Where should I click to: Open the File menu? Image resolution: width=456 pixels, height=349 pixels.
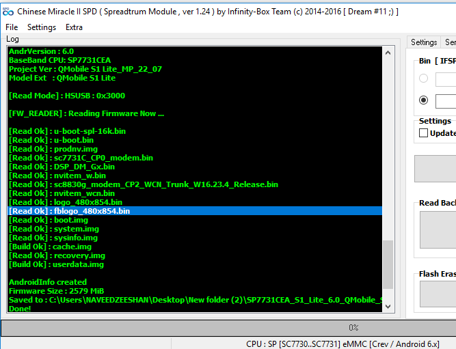12,27
